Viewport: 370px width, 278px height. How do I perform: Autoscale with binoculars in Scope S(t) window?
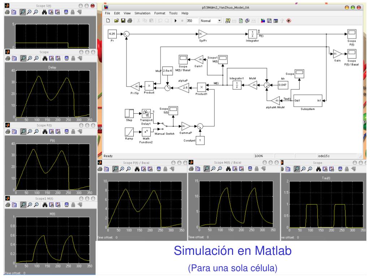click(x=44, y=12)
